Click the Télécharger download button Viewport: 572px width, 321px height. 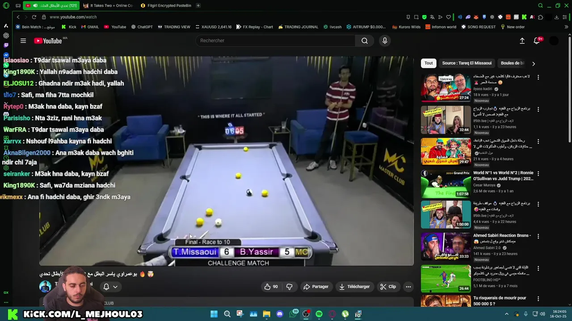click(x=354, y=287)
